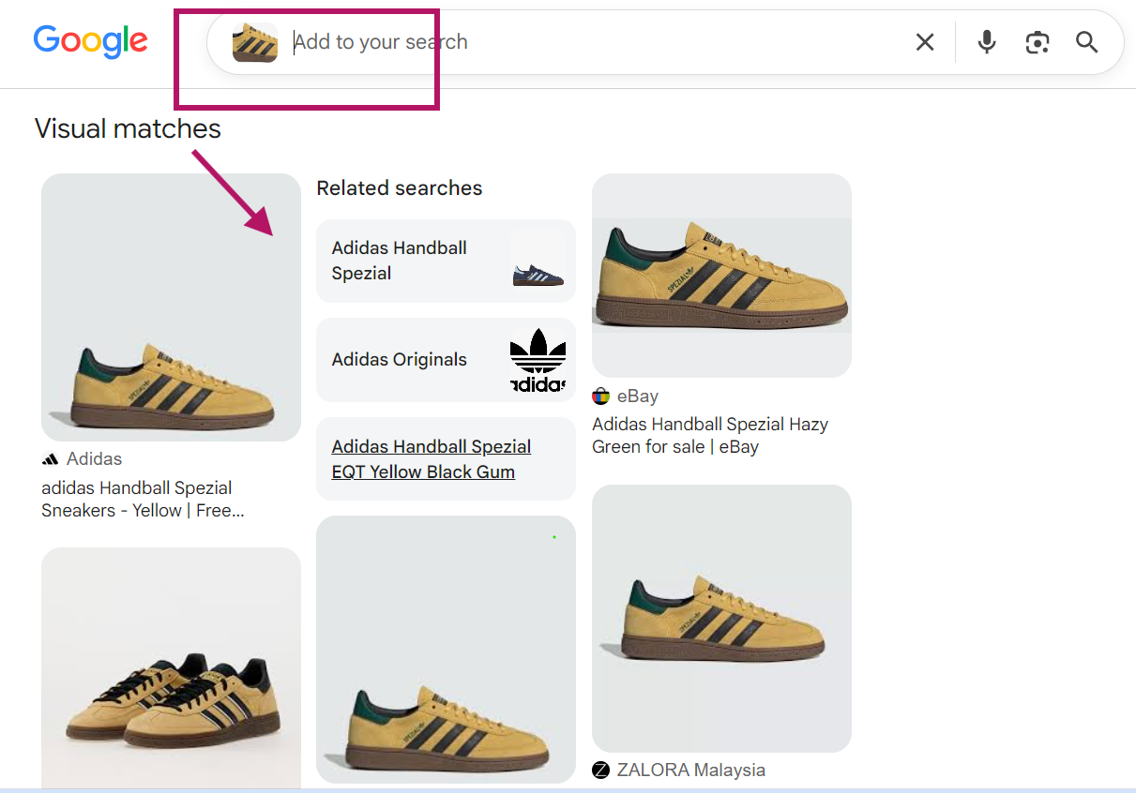Open the Adidas yellow sneaker image result
The height and width of the screenshot is (793, 1136).
coord(171,307)
